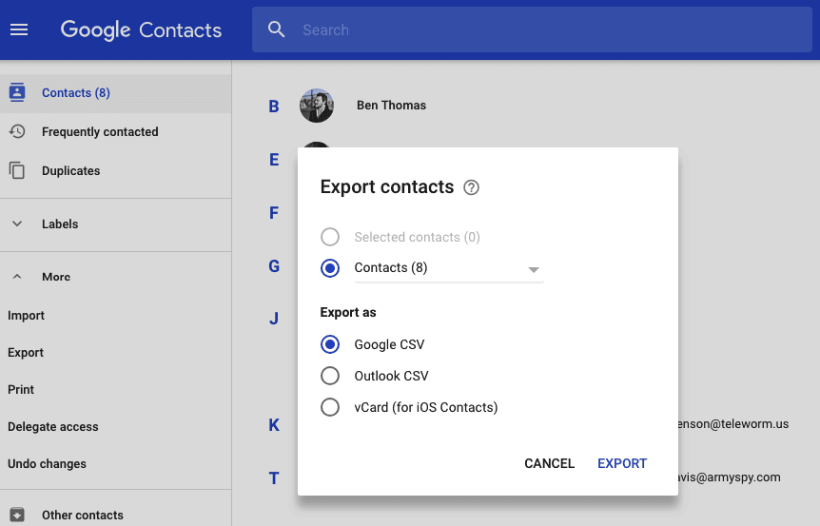Click the teleworm.us email address

pyautogui.click(x=733, y=424)
